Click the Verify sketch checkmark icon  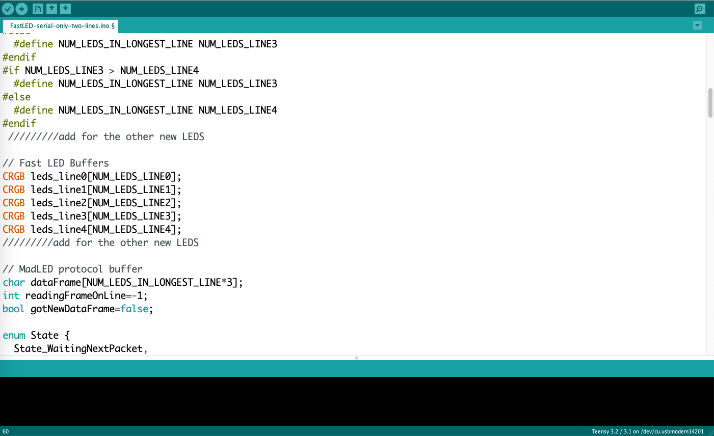[8, 9]
